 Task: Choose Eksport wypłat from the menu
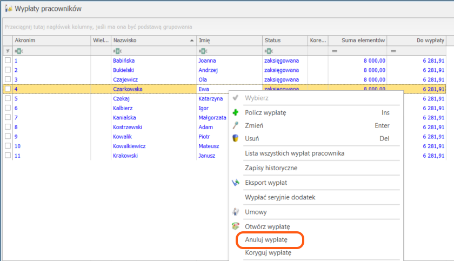(316, 183)
